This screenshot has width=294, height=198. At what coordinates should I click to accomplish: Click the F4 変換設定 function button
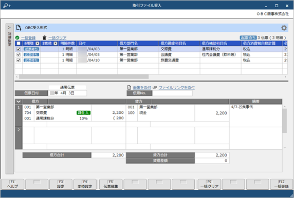(85, 184)
